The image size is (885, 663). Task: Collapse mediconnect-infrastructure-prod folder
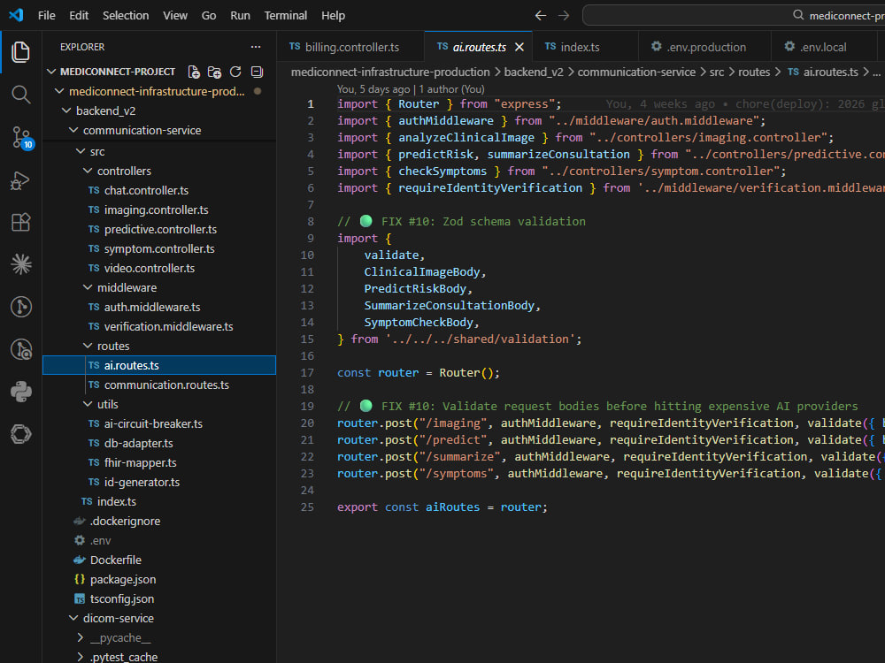click(58, 91)
